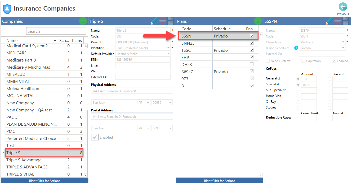Image resolution: width=352 pixels, height=184 pixels.
Task: Open the Payer ID dropdown
Action: 168,42
